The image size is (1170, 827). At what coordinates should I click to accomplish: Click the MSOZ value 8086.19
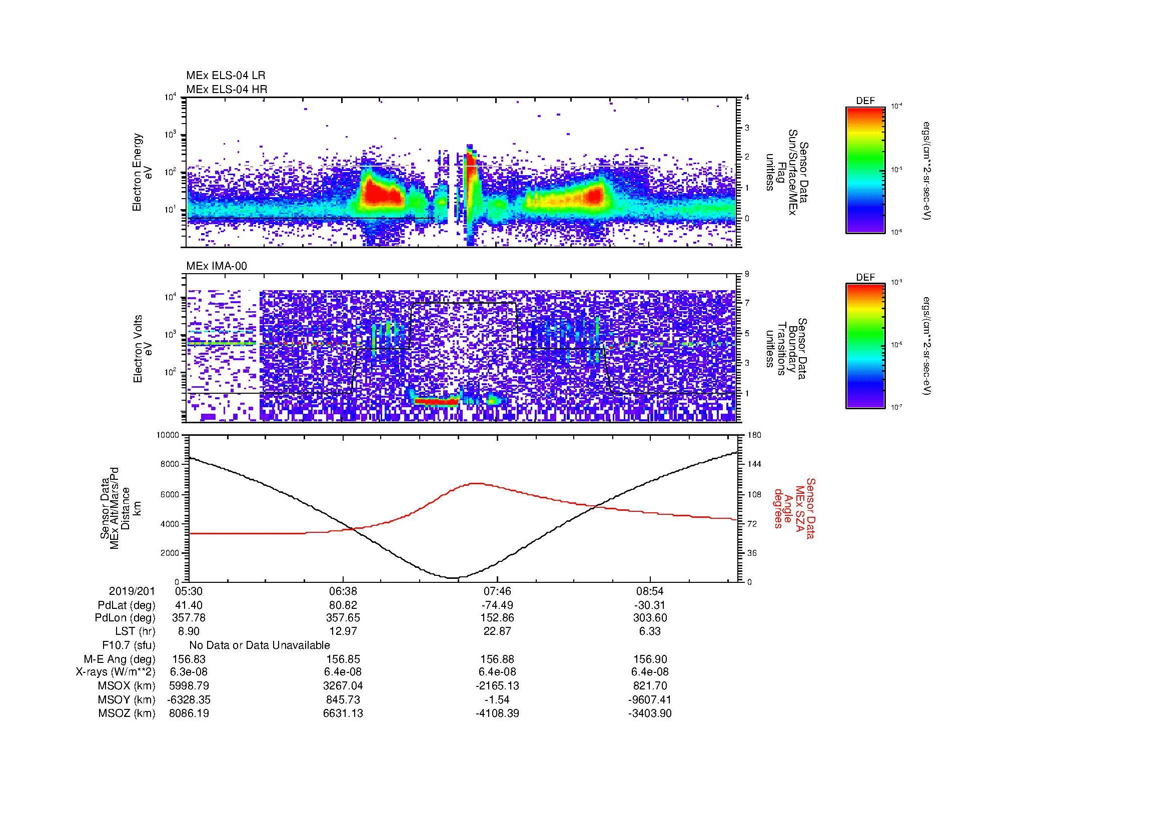point(189,713)
